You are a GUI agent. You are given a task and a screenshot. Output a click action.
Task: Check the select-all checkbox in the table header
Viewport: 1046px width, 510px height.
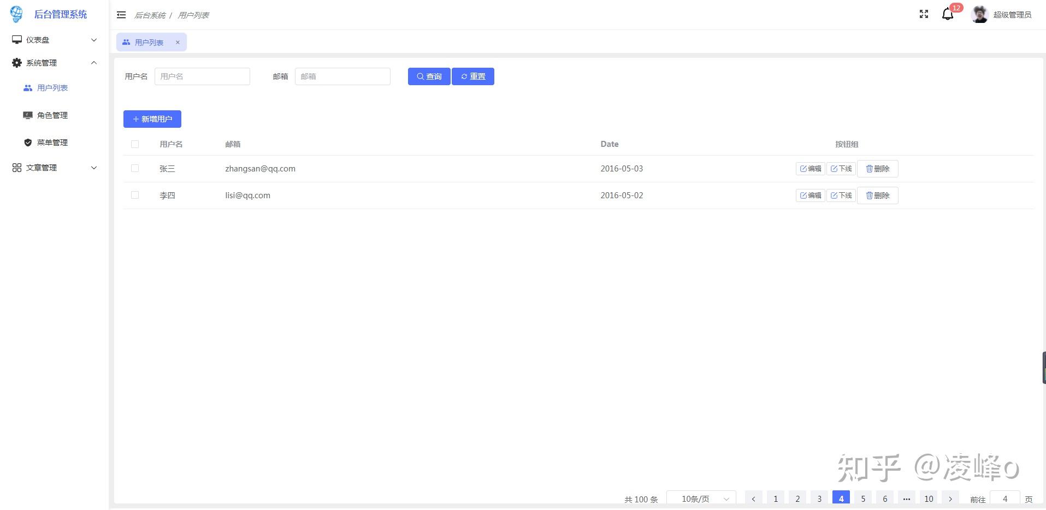click(135, 144)
